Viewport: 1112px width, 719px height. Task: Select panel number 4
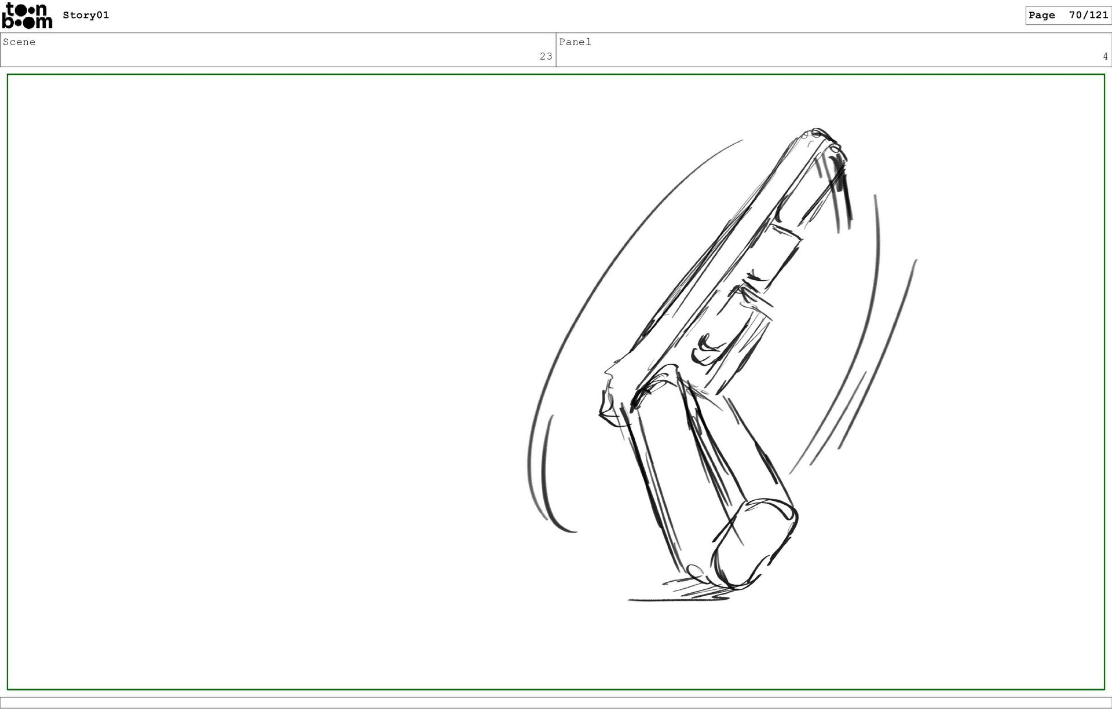click(1105, 56)
